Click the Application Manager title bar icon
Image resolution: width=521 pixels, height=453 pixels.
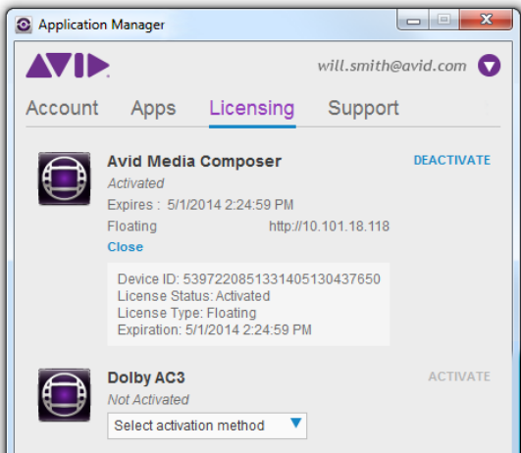pyautogui.click(x=24, y=25)
